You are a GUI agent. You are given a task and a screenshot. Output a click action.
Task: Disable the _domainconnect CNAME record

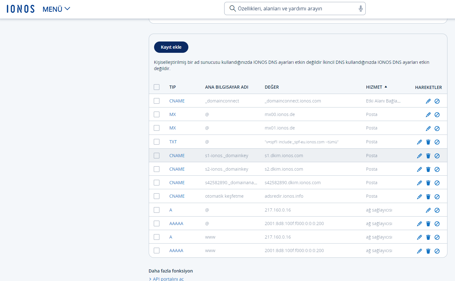pos(437,101)
